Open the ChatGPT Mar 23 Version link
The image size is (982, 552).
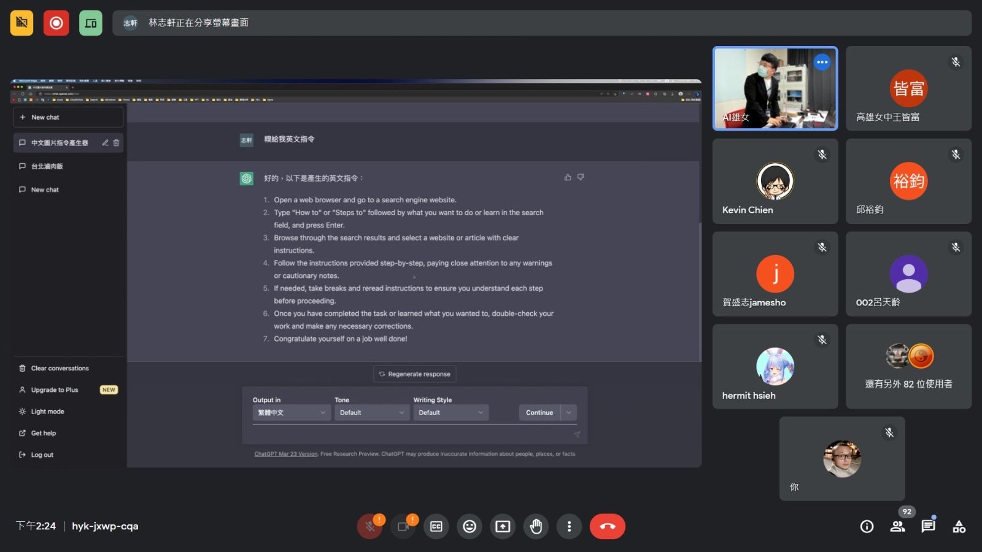(286, 454)
